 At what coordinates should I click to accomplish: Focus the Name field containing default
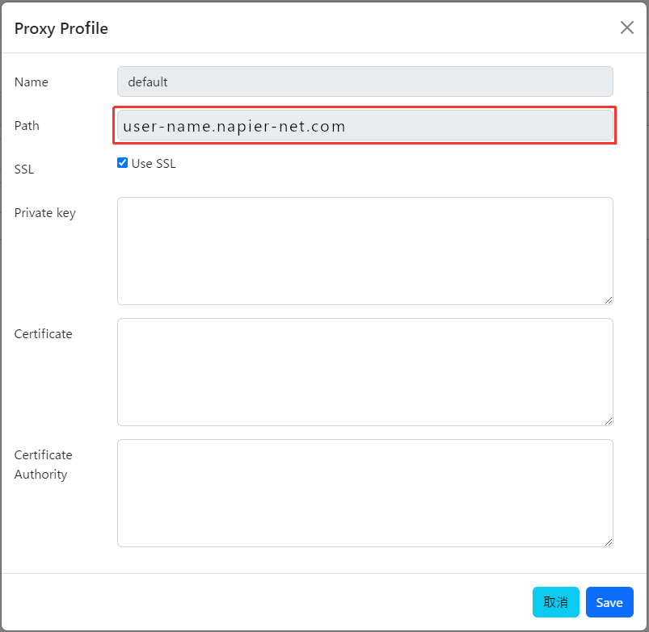365,82
